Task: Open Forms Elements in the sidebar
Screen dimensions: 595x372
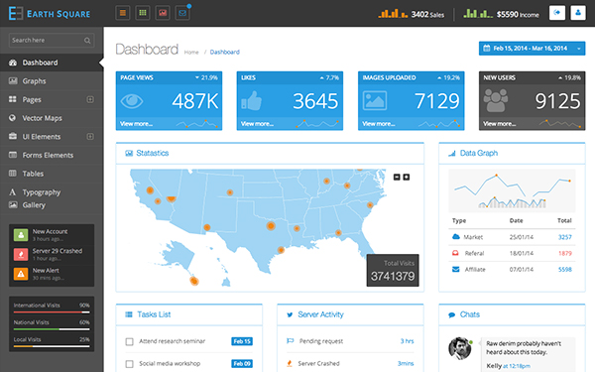Action: click(x=52, y=155)
